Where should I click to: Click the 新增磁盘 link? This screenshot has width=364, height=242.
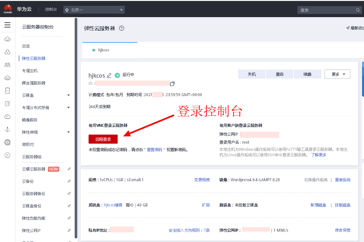[318, 205]
